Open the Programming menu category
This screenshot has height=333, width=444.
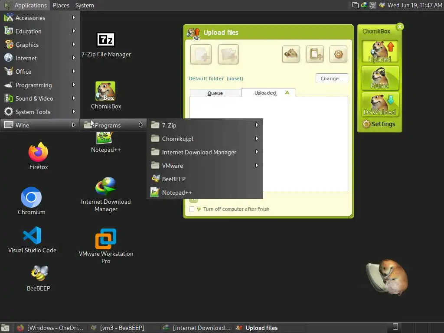point(40,85)
